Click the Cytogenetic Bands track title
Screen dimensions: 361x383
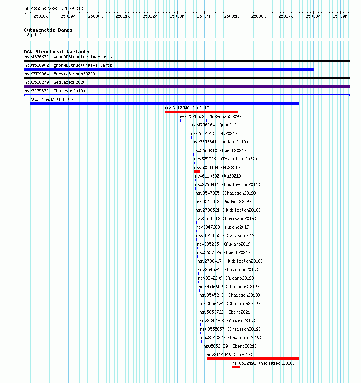(48, 30)
